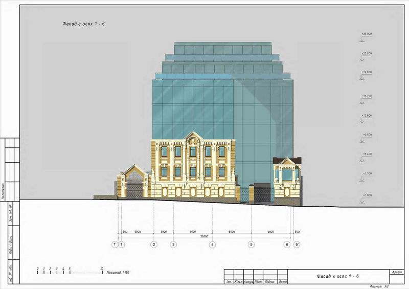
Task: Click axis marker circle number 3
Action: click(x=173, y=245)
